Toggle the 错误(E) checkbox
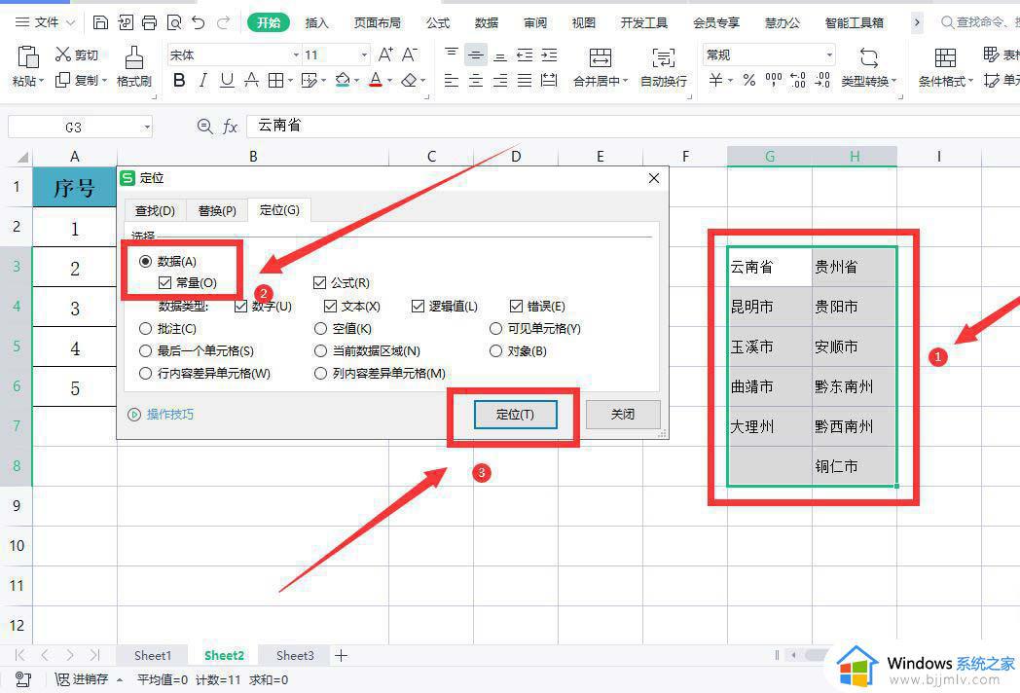This screenshot has width=1020, height=693. [x=517, y=306]
